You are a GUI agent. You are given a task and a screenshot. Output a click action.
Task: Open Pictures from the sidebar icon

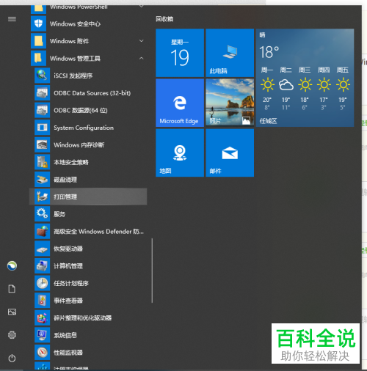click(x=12, y=312)
